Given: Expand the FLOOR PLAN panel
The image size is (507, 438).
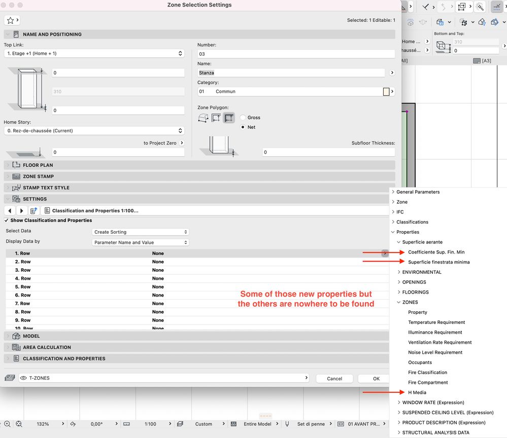Looking at the screenshot, I should pyautogui.click(x=38, y=165).
